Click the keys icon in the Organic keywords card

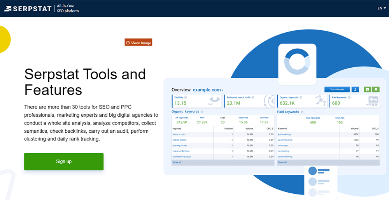tap(321, 101)
